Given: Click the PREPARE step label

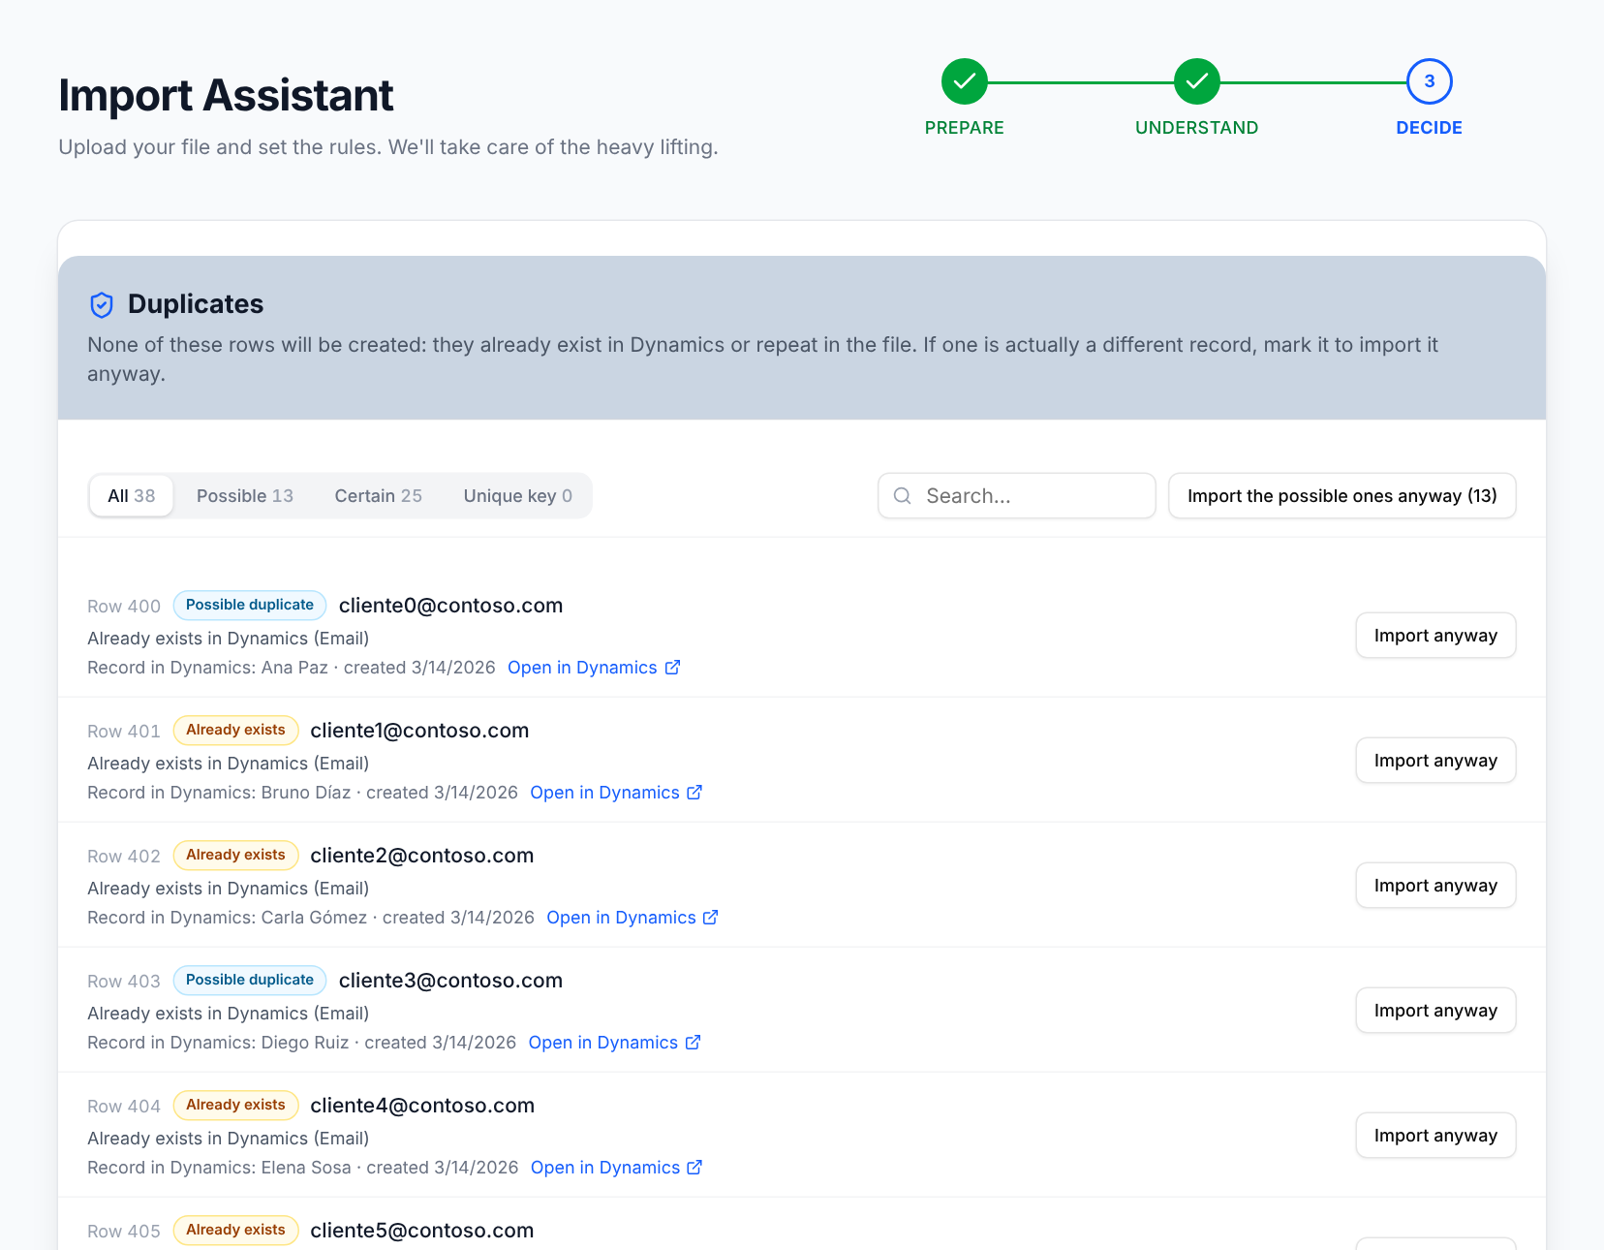Looking at the screenshot, I should pyautogui.click(x=965, y=128).
